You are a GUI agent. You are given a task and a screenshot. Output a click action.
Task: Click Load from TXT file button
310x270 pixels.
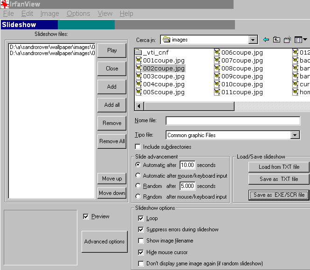pyautogui.click(x=279, y=167)
